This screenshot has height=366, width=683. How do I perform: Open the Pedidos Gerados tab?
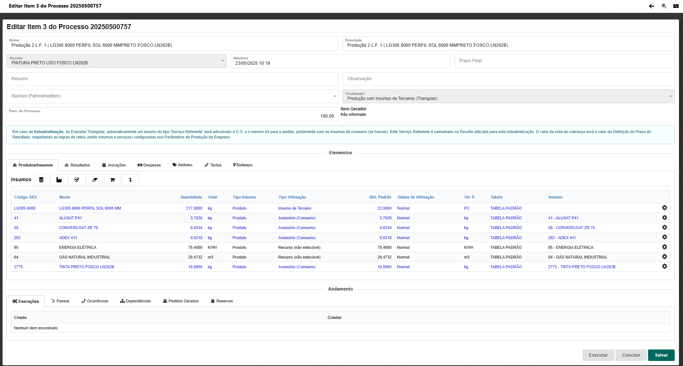click(x=180, y=301)
